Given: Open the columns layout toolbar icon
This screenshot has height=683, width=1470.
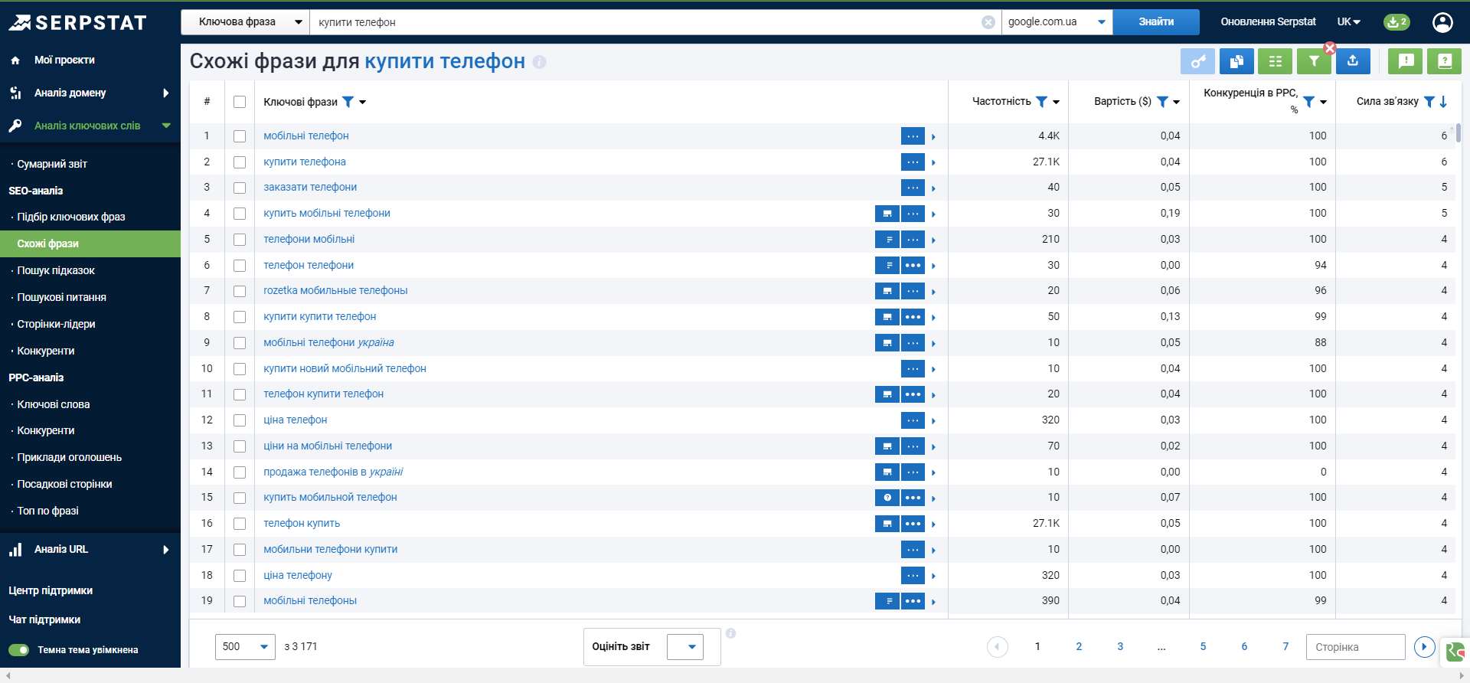Looking at the screenshot, I should [x=1275, y=61].
